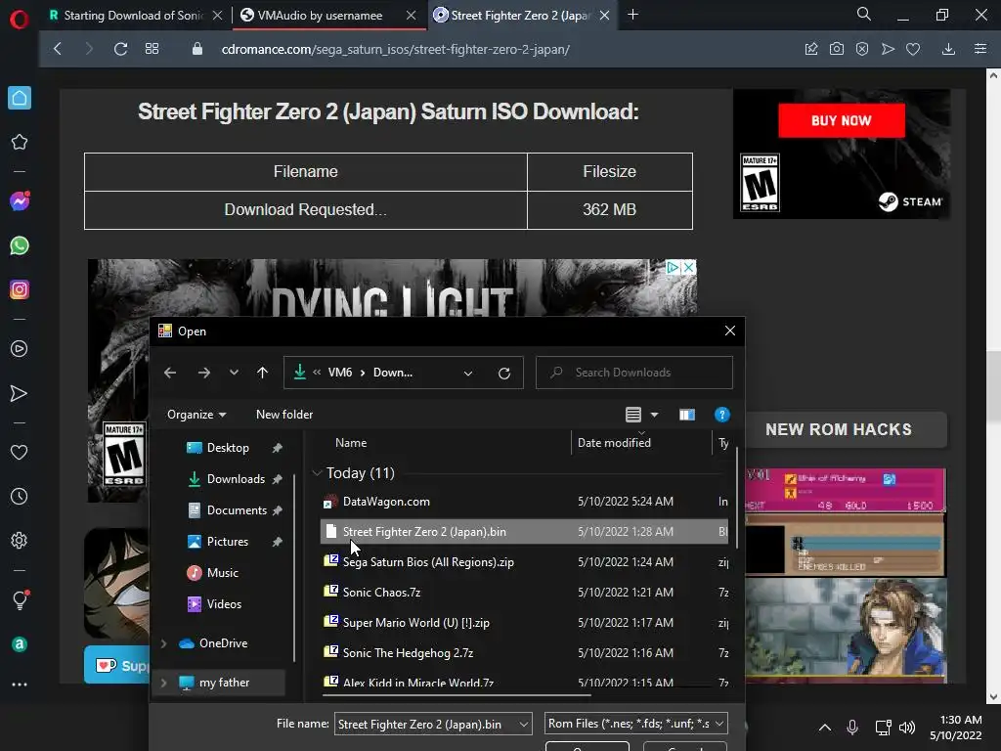Open Speed Dial grid icon
The width and height of the screenshot is (1001, 751).
tap(152, 49)
